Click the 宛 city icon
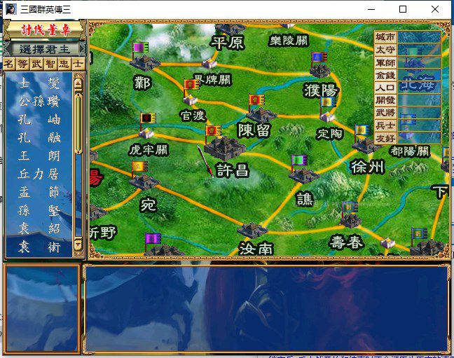This screenshot has width=454, height=358. [x=144, y=182]
